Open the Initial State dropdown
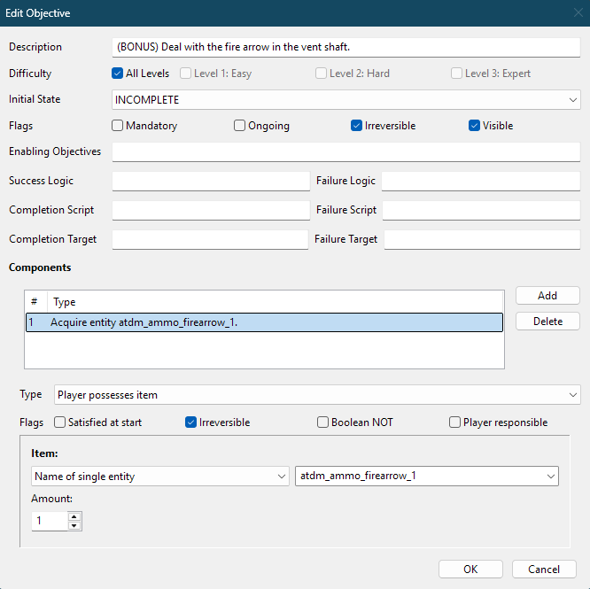 346,100
